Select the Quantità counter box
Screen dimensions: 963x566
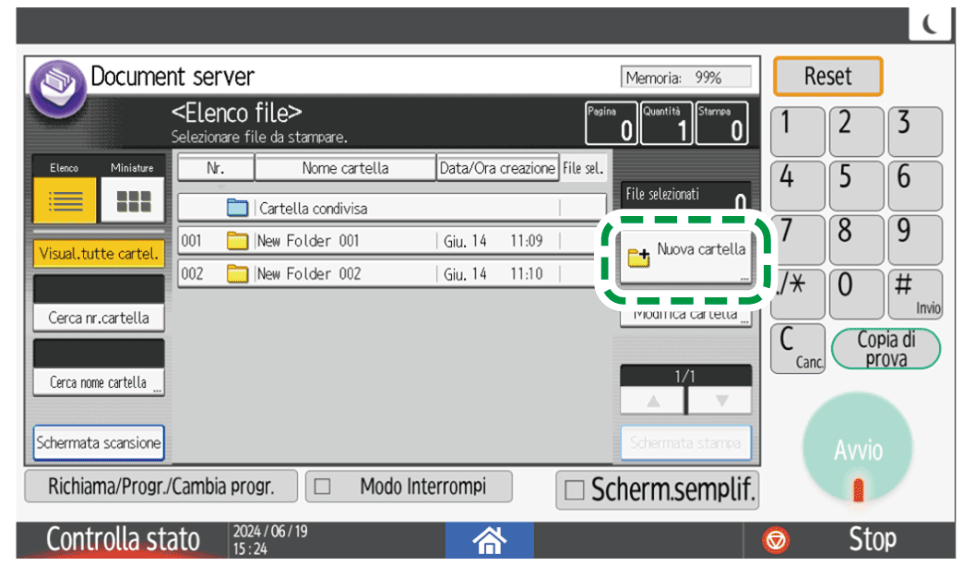666,124
